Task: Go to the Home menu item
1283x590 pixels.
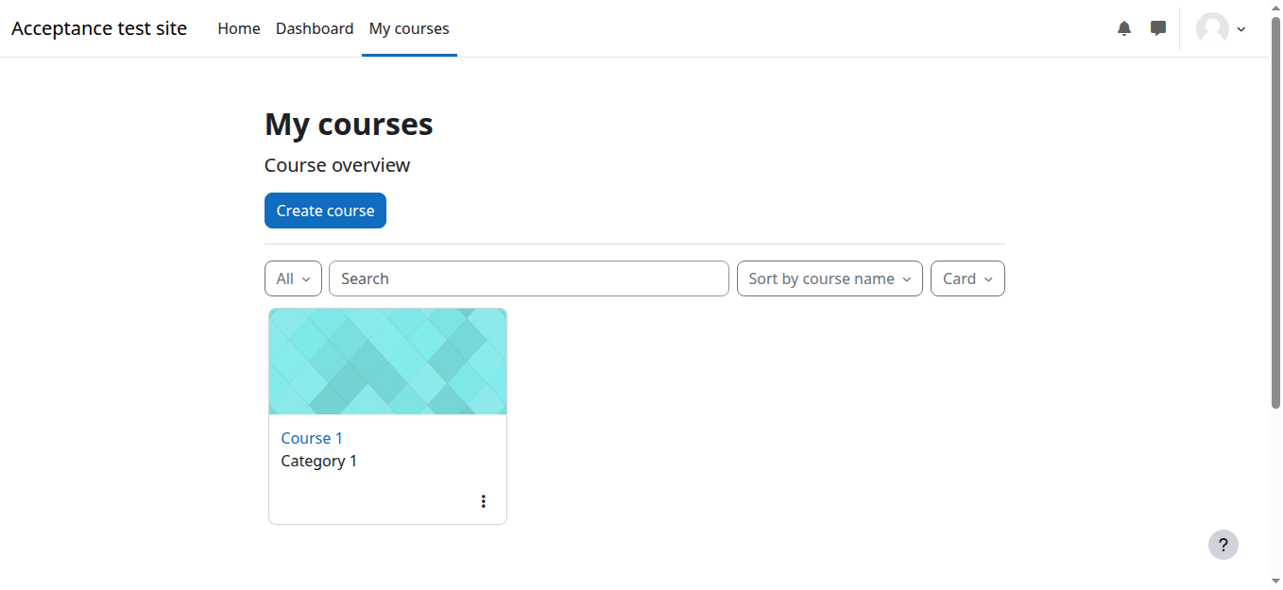Action: 239,28
